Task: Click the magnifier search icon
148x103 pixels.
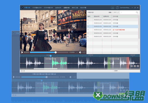Action: coord(137,12)
